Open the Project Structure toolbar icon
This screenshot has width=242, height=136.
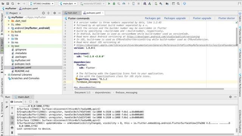tap(167, 3)
